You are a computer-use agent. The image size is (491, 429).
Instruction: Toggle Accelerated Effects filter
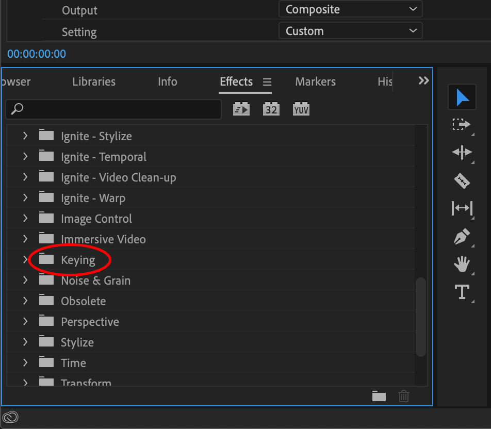(241, 109)
